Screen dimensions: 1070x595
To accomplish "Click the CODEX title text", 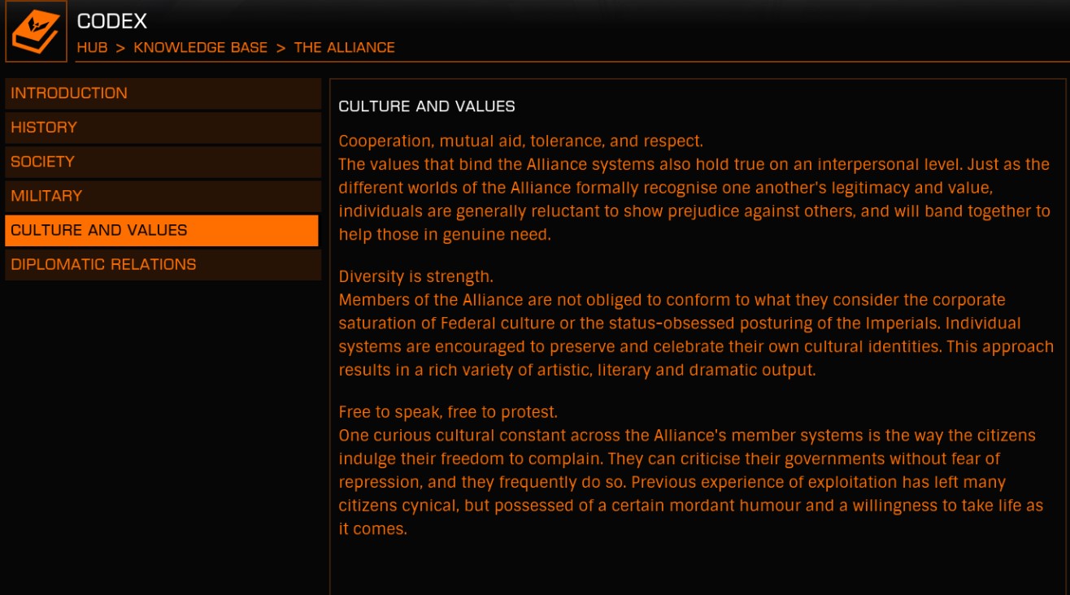I will (x=112, y=21).
